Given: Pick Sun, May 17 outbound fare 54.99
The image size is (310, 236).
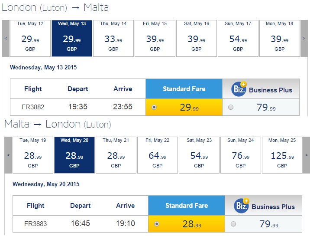Looking at the screenshot, I should click(x=238, y=39).
